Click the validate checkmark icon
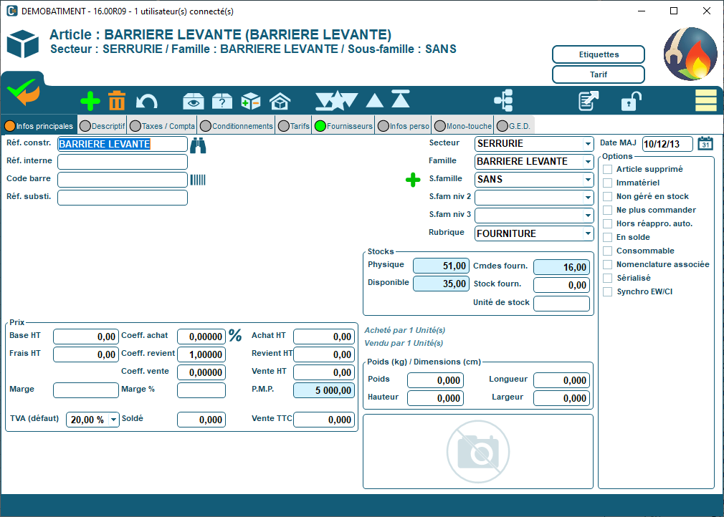The height and width of the screenshot is (517, 724). coord(22,92)
